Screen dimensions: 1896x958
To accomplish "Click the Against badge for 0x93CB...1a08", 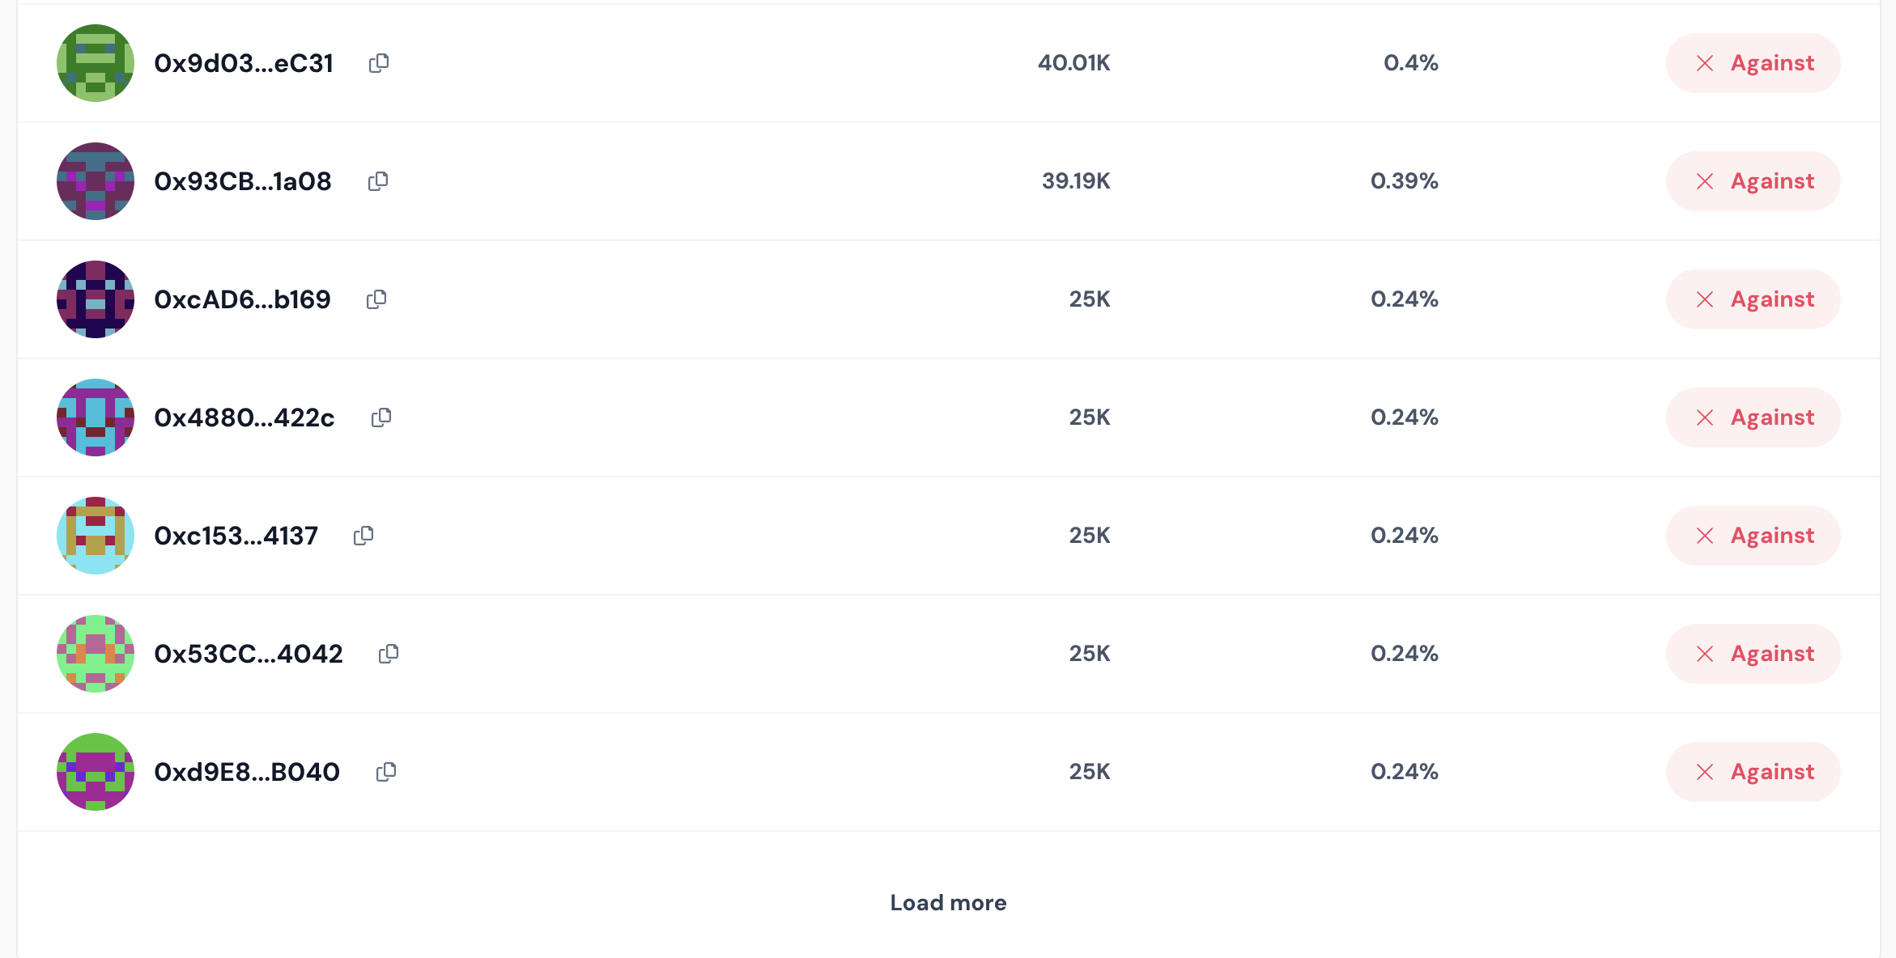I will click(x=1753, y=181).
